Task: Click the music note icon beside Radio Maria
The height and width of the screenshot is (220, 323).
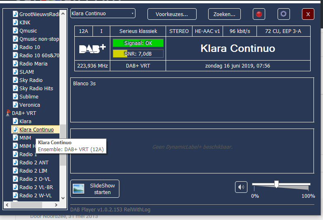Action: (15, 63)
